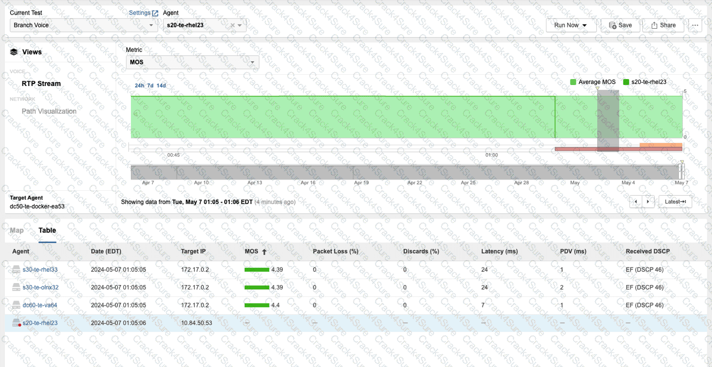Switch to the Map tab
Image resolution: width=712 pixels, height=367 pixels.
pyautogui.click(x=17, y=230)
